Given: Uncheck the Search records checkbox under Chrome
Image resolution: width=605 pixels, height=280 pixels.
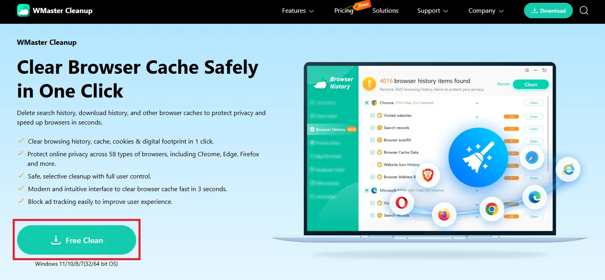Looking at the screenshot, I should [x=372, y=128].
